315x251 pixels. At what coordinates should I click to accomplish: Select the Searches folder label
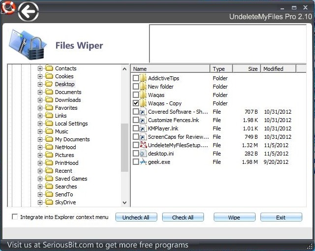(66, 187)
